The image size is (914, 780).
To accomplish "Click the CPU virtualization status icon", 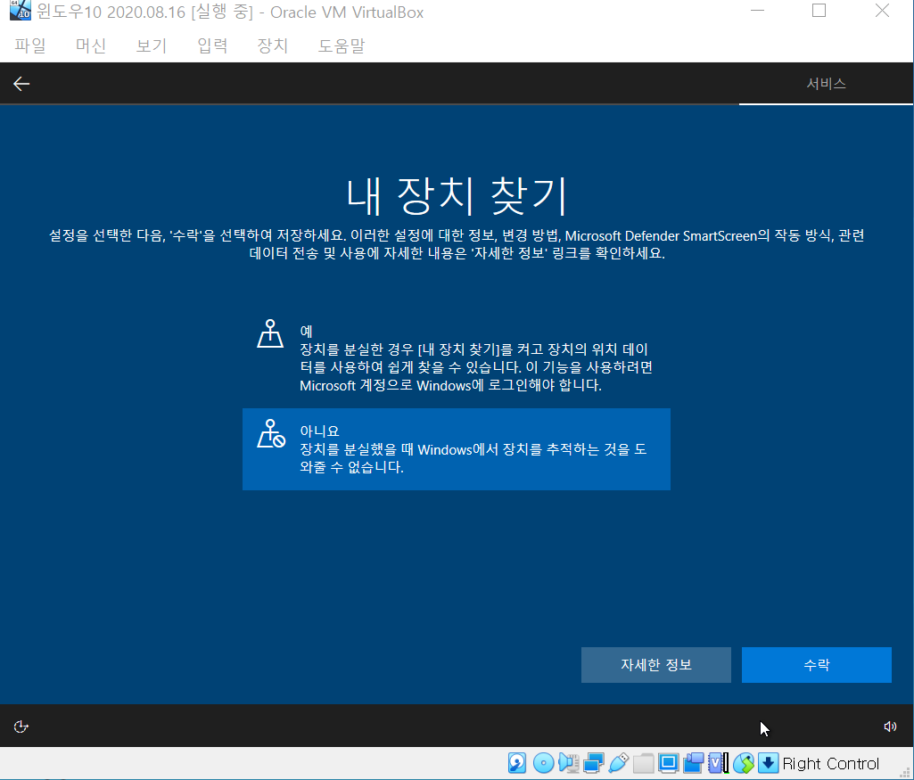I will pos(718,763).
